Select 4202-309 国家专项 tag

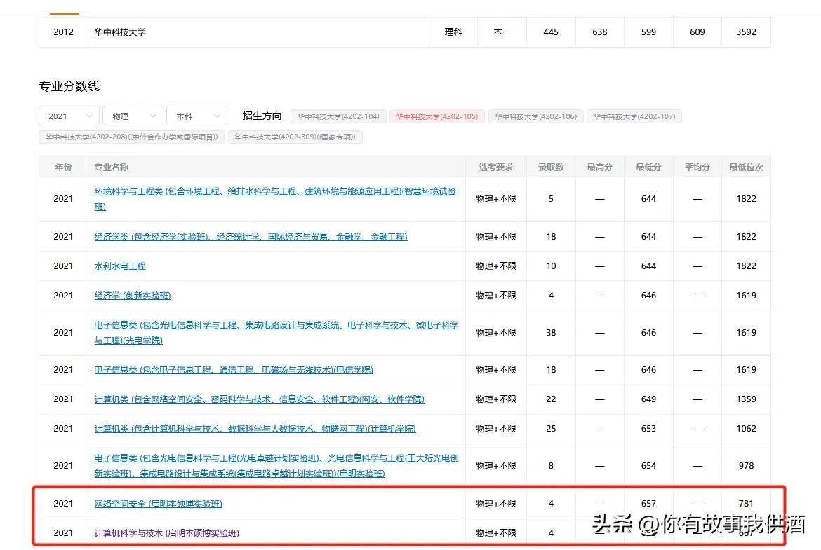click(295, 137)
